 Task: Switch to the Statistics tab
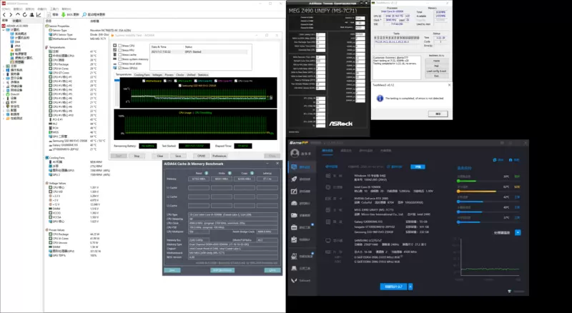click(203, 75)
